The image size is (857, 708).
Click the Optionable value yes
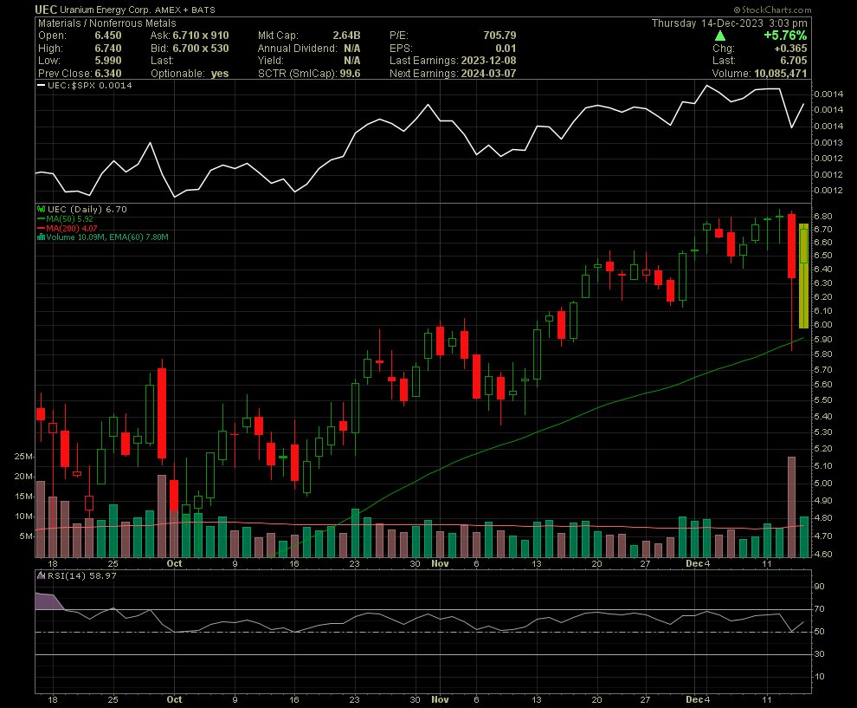220,74
